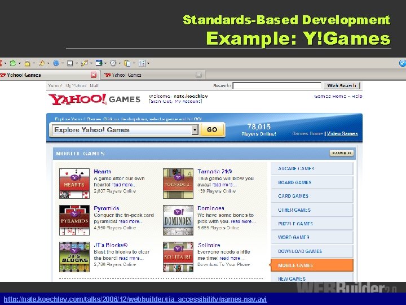Viewport: 406px width, 305px height.
Task: Select the New Games category
Action: tap(312, 278)
